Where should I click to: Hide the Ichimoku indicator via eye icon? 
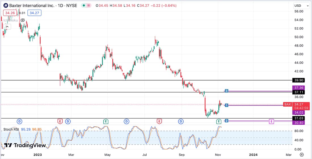tap(23, 20)
